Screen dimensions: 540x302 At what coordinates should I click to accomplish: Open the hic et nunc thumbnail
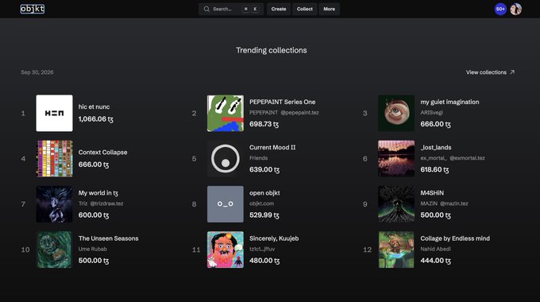(x=55, y=113)
